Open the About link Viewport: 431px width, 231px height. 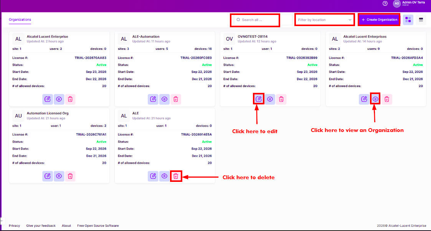[66, 226]
